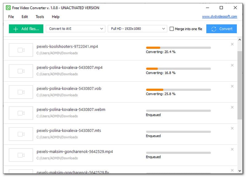Expand the Full HD - 1920x1080 resolution dropdown
This screenshot has height=177, width=246.
pos(137,29)
